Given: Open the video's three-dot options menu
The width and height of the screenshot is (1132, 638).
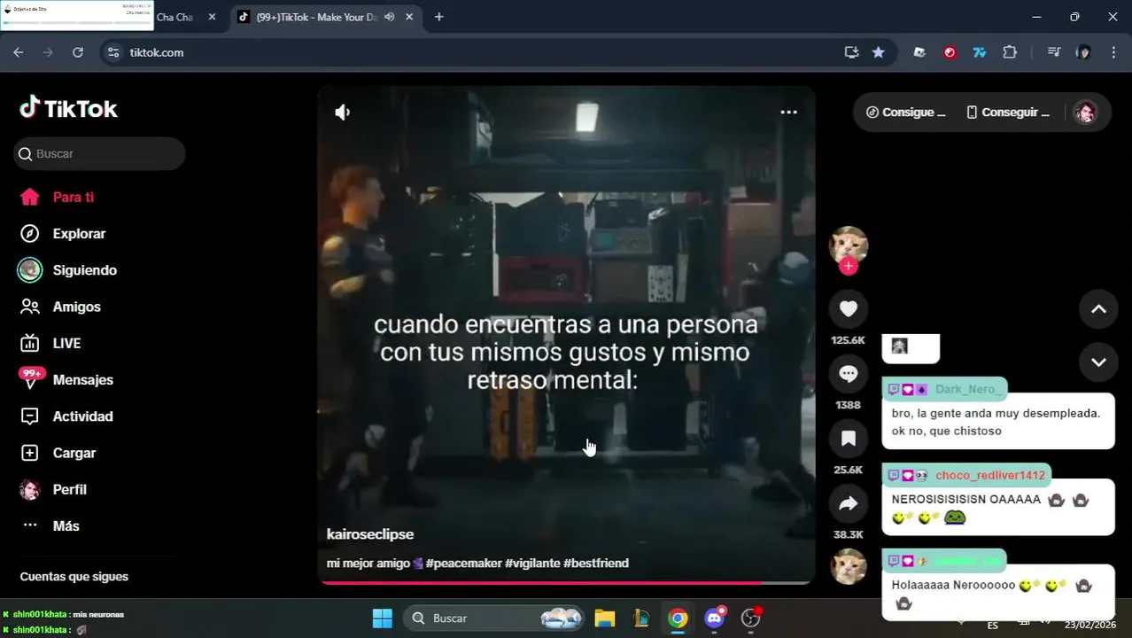Looking at the screenshot, I should pyautogui.click(x=788, y=113).
